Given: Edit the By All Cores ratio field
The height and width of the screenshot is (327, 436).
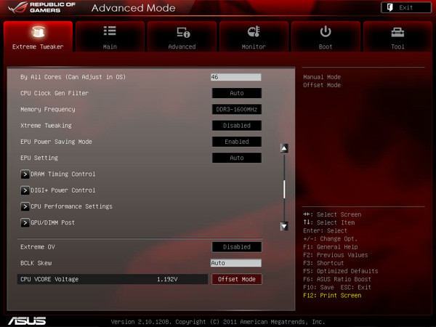Looking at the screenshot, I should [235, 77].
